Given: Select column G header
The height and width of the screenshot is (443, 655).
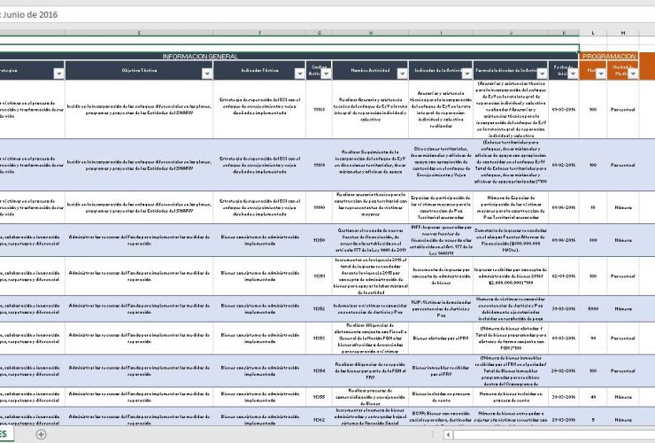Looking at the screenshot, I should pos(320,33).
